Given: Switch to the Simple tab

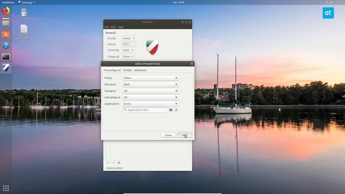Looking at the screenshot, I should click(127, 70).
